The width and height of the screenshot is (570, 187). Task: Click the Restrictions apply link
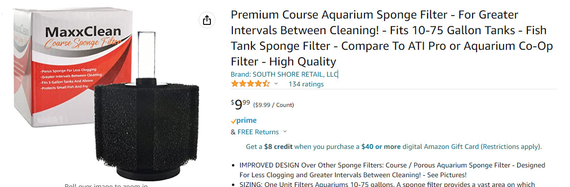511,146
